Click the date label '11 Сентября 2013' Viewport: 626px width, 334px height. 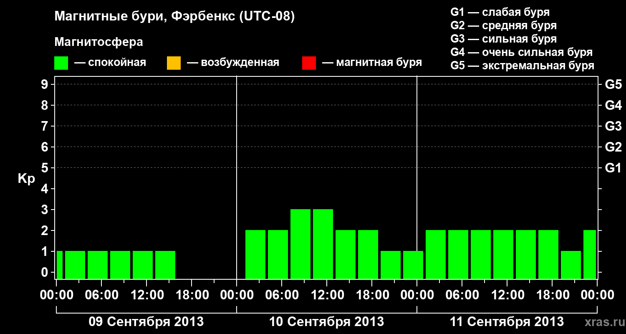click(507, 321)
